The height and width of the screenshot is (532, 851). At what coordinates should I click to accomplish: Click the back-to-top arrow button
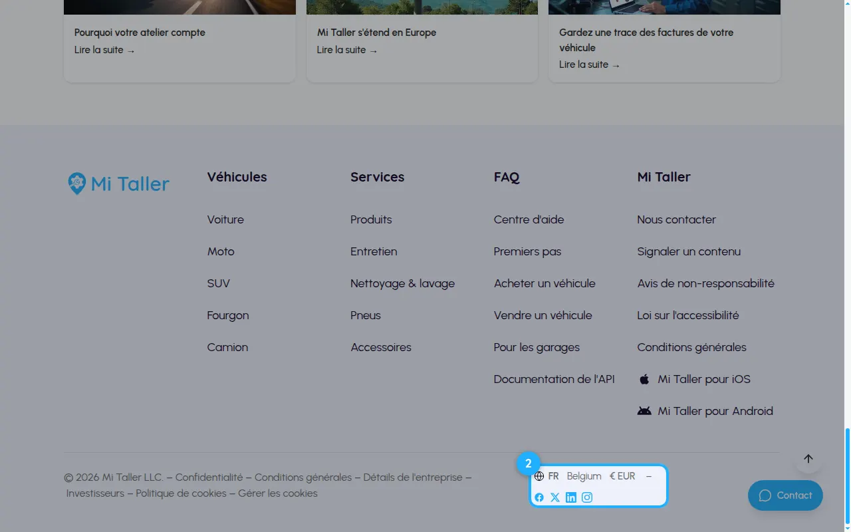[808, 459]
